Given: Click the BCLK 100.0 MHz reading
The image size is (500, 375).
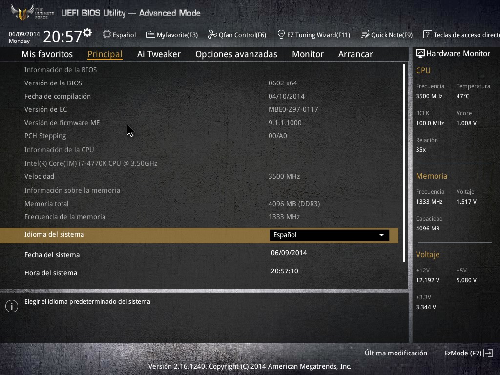Looking at the screenshot, I should [430, 123].
